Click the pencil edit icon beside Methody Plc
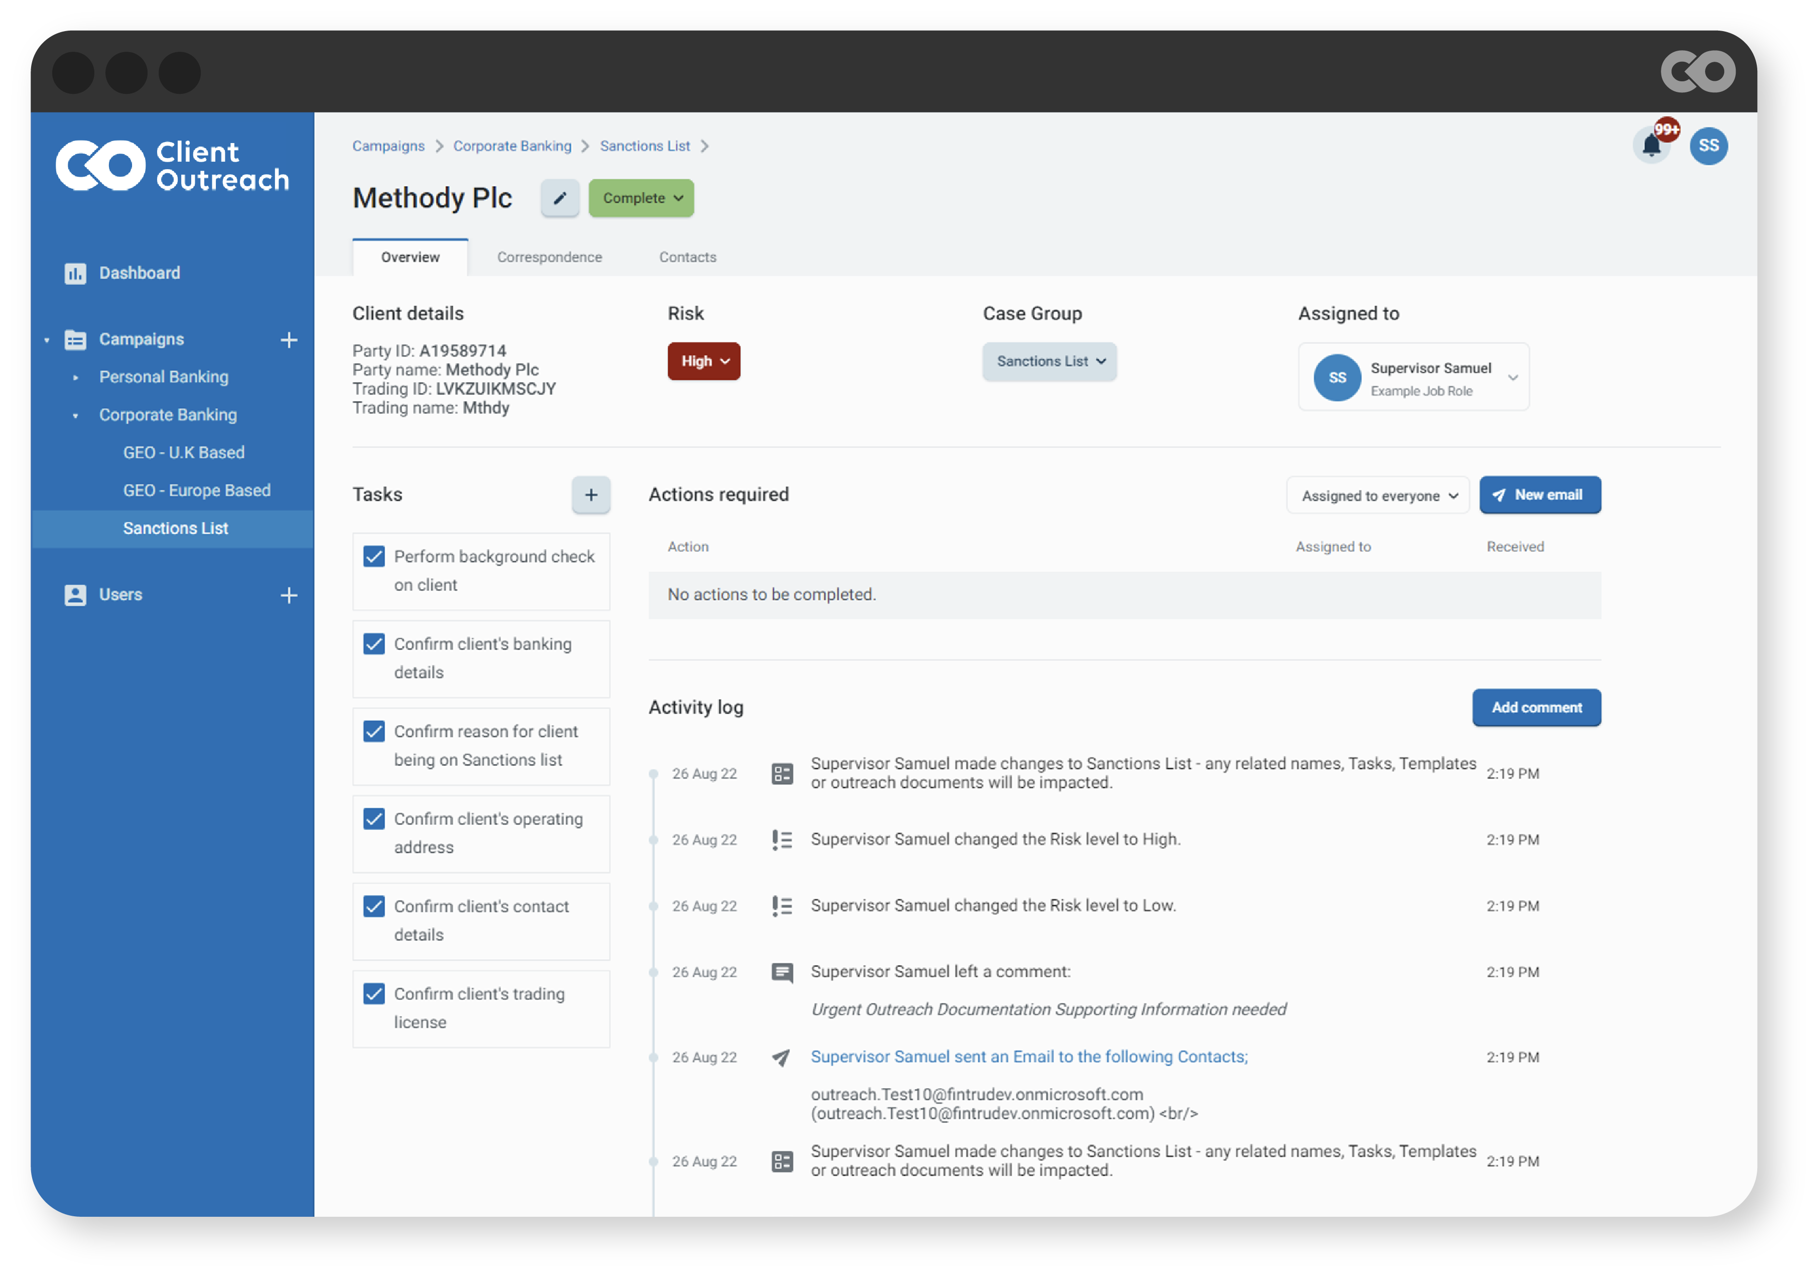Image resolution: width=1818 pixels, height=1277 pixels. [x=560, y=198]
